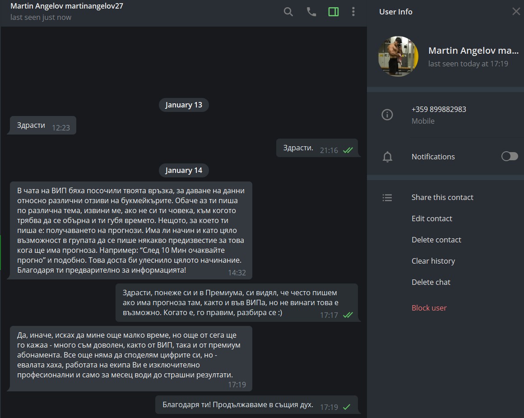Close the User Info panel
Image resolution: width=524 pixels, height=418 pixels.
pyautogui.click(x=516, y=12)
